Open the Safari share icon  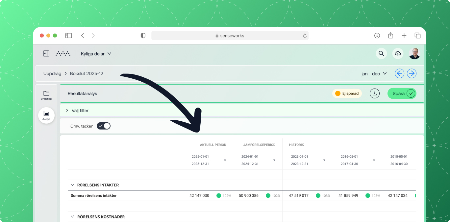pos(390,35)
